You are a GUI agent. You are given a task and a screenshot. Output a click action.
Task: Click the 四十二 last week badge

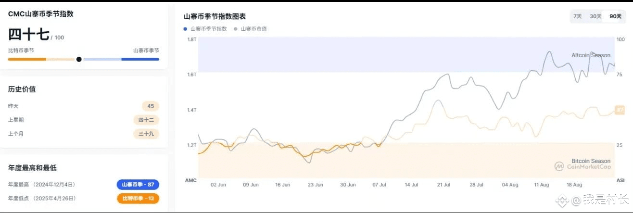tap(146, 120)
